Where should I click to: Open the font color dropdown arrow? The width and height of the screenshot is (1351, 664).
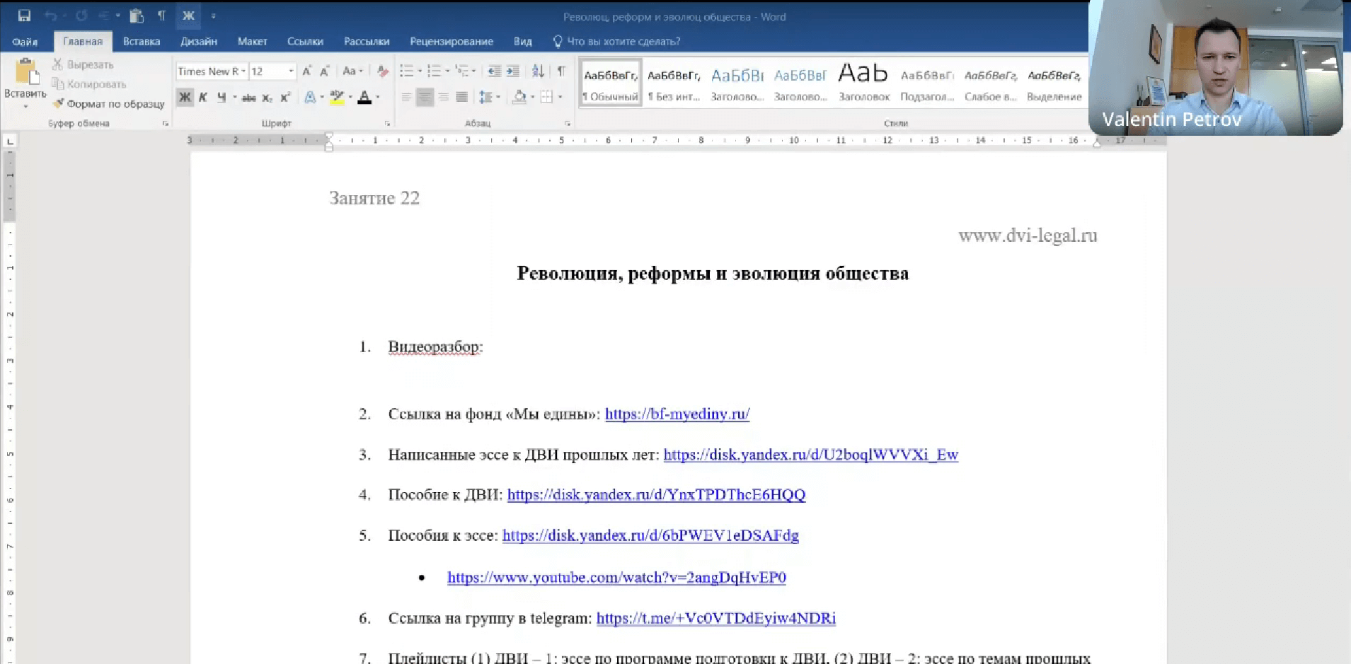pos(376,98)
